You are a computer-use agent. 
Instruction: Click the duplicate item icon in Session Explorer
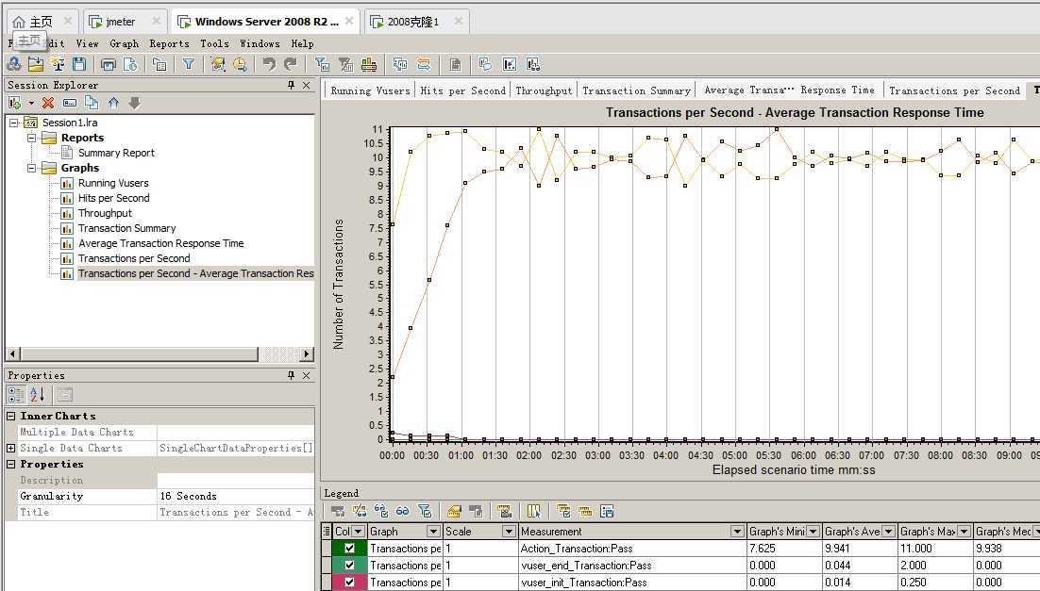92,103
